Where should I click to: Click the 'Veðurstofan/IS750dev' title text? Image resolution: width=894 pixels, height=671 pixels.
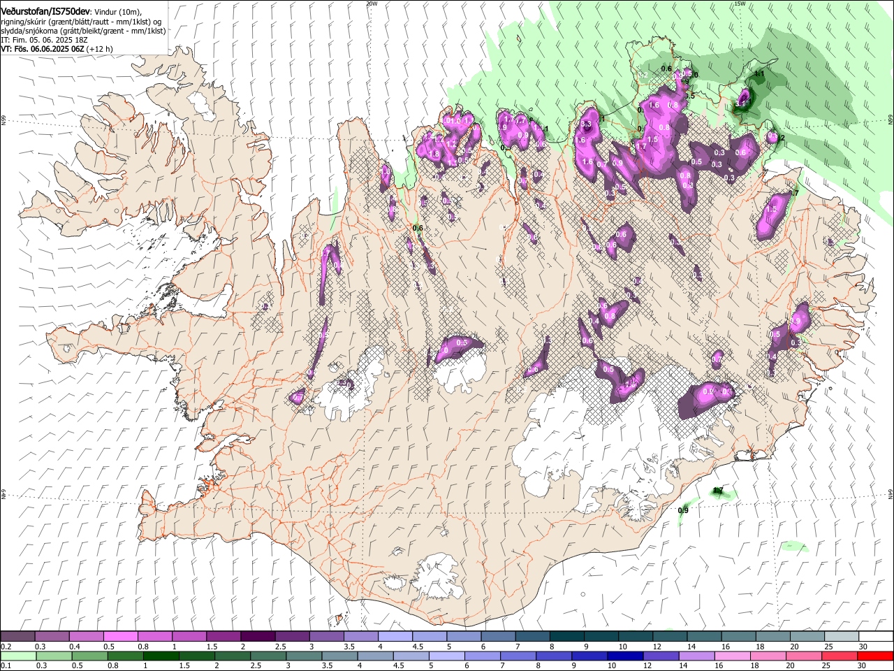(x=45, y=12)
